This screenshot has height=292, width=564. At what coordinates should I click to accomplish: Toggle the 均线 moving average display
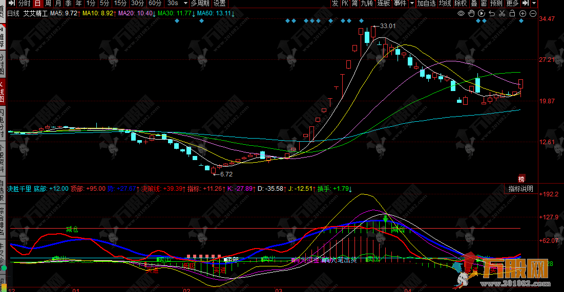pyautogui.click(x=445, y=3)
